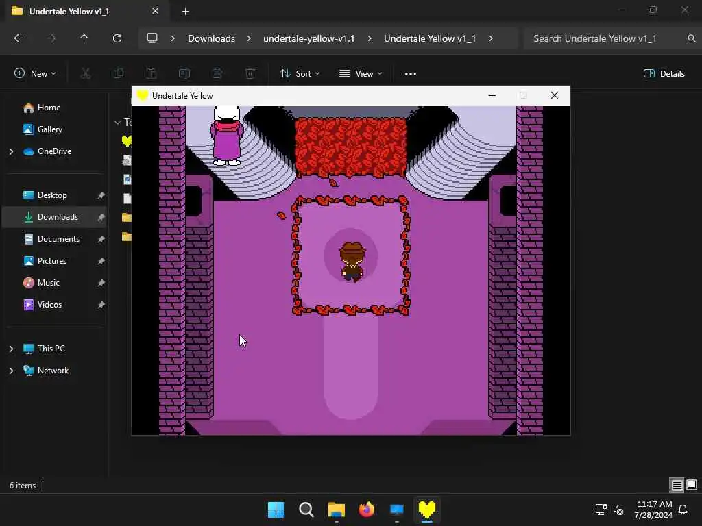Expand chevron after Downloads in address bar
The width and height of the screenshot is (702, 526).
[249, 38]
